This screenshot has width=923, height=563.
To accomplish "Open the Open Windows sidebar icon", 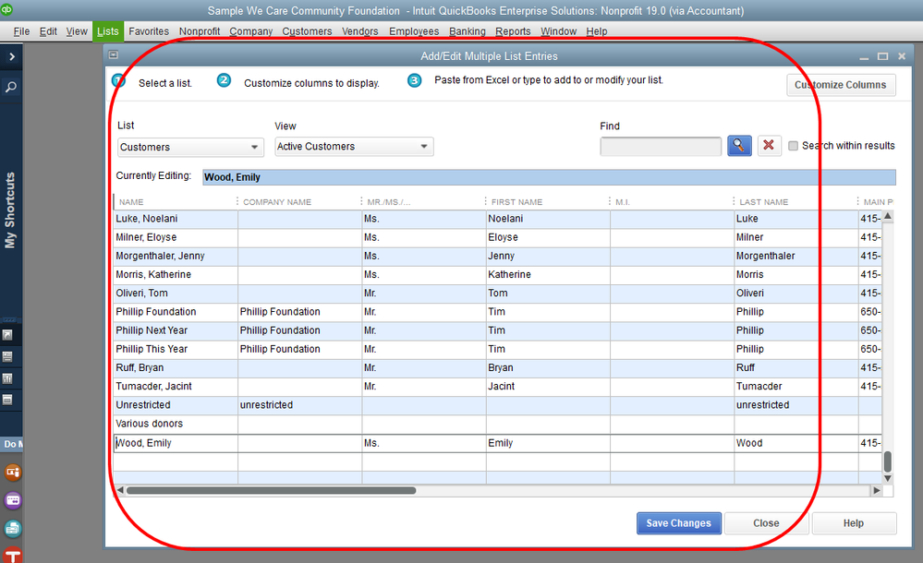I will [x=7, y=400].
